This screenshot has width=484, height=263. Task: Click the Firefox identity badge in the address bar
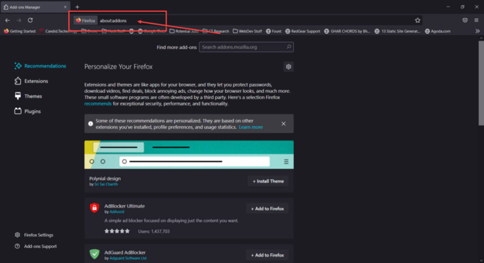[86, 20]
